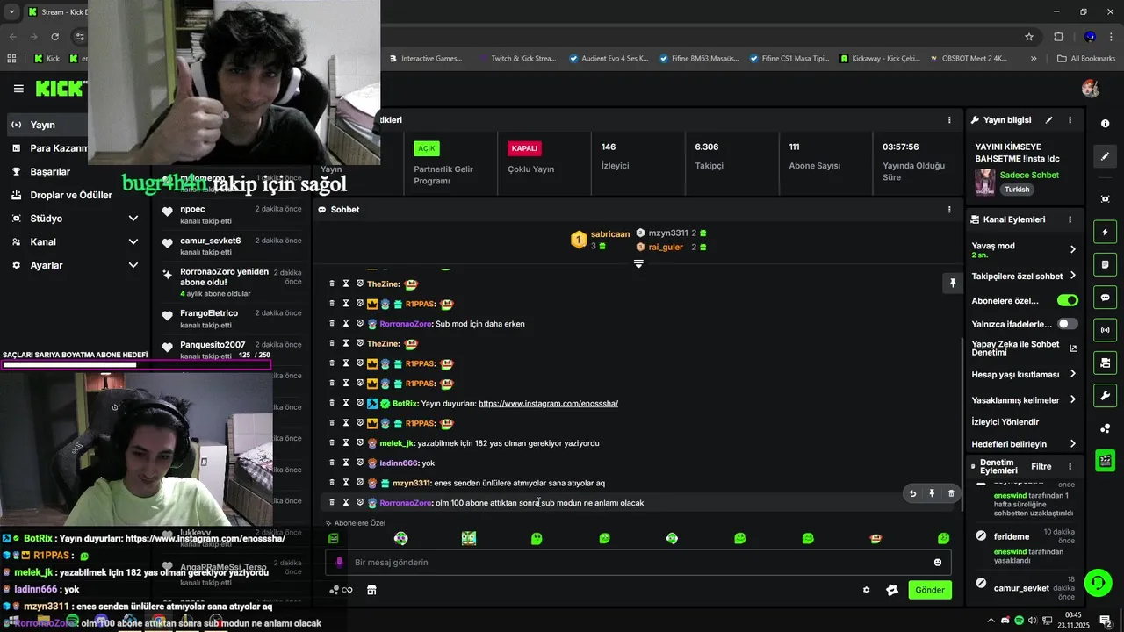
Task: Click the green headset support button
Action: (1097, 582)
